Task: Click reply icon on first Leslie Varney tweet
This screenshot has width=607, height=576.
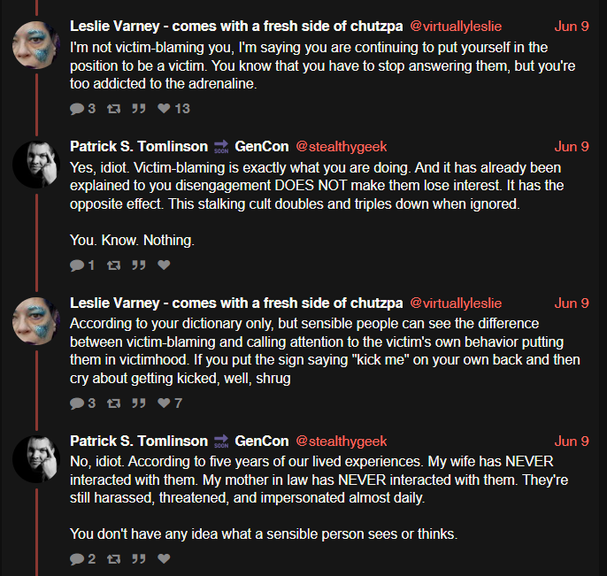Action: [77, 109]
